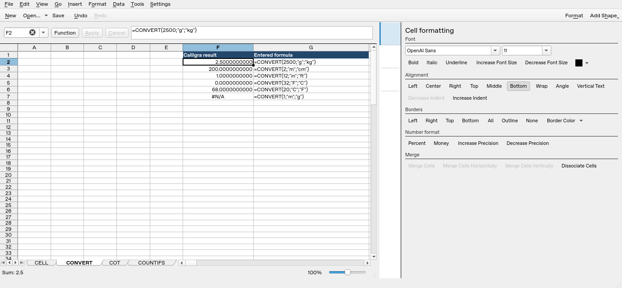Select cell with =CONVERT(32;"F";"C")

(x=311, y=83)
